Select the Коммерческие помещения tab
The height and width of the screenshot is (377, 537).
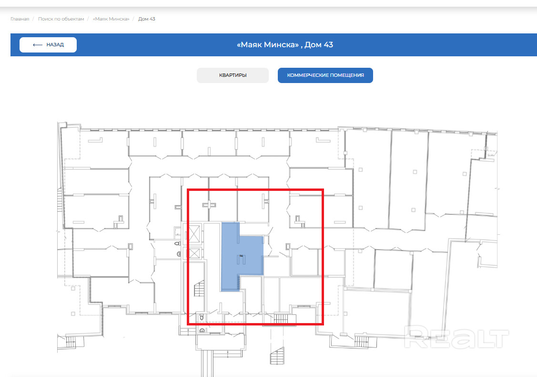click(x=325, y=75)
